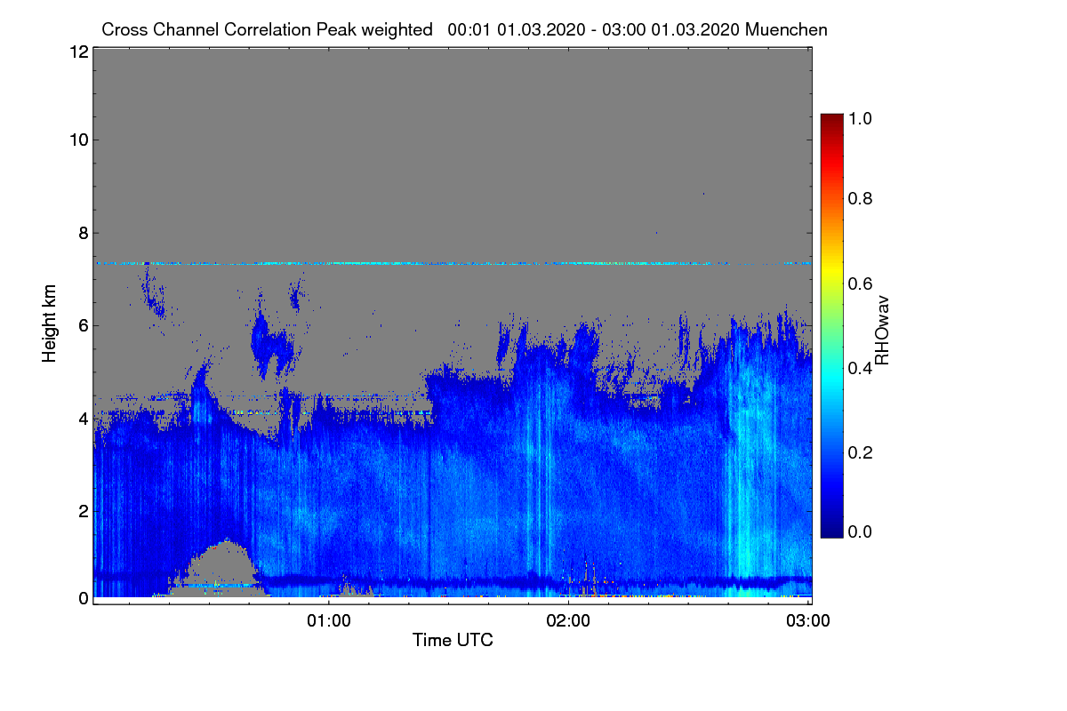Click the 12 km height tick label

(77, 52)
